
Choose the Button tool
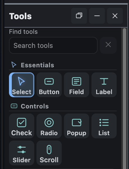(x=49, y=85)
